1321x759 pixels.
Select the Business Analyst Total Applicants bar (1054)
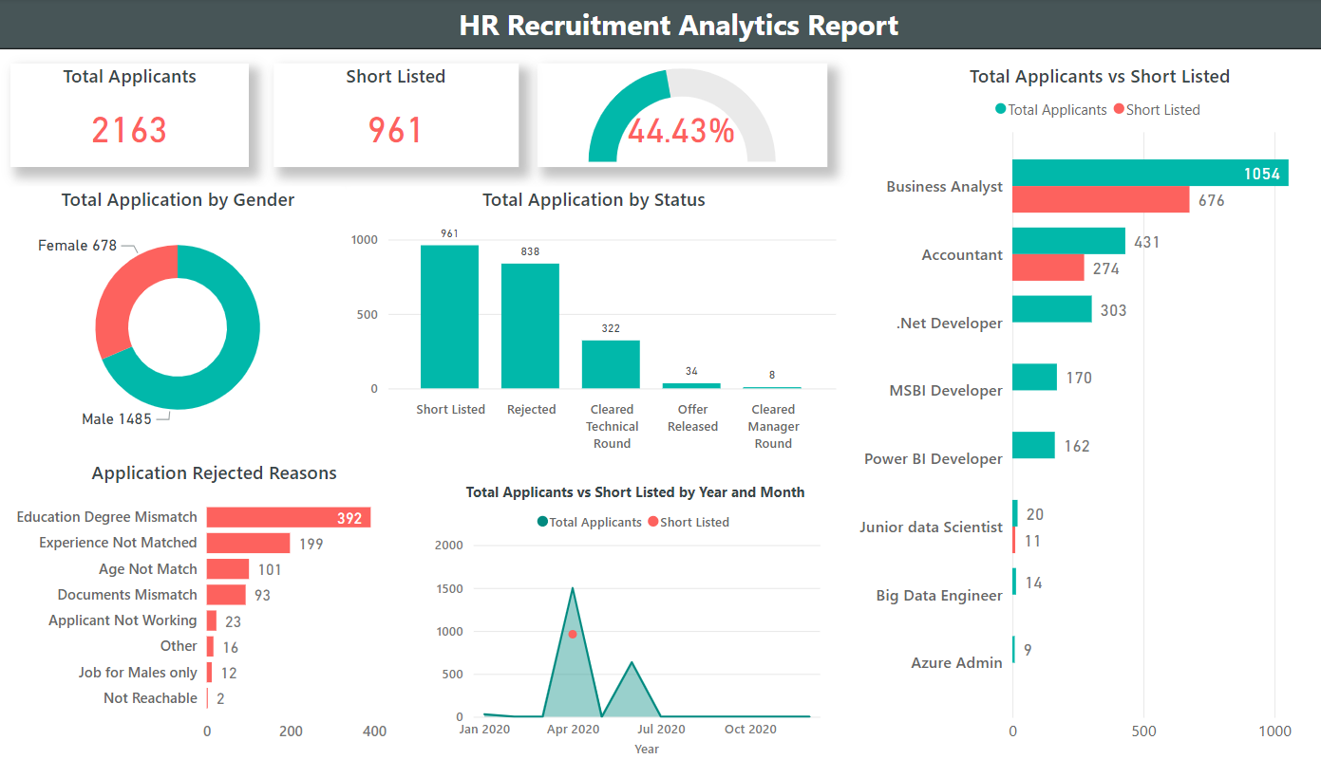pyautogui.click(x=1149, y=173)
